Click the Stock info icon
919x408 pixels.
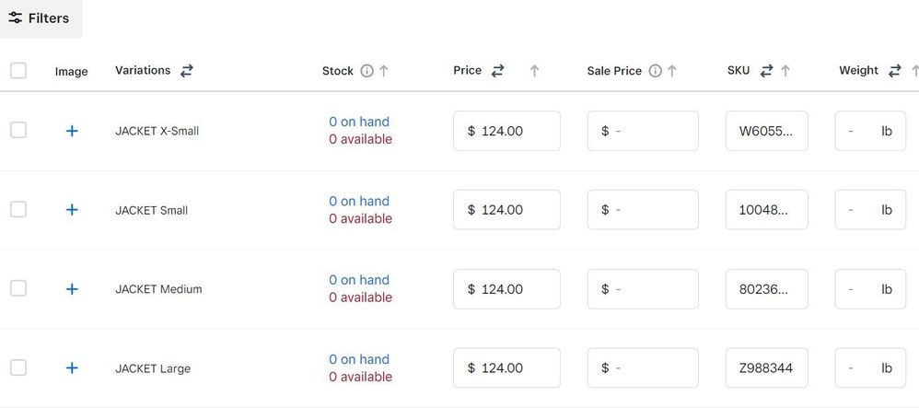(x=366, y=71)
